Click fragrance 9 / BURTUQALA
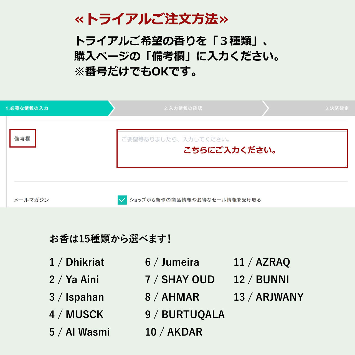The image size is (355, 355). [x=185, y=315]
